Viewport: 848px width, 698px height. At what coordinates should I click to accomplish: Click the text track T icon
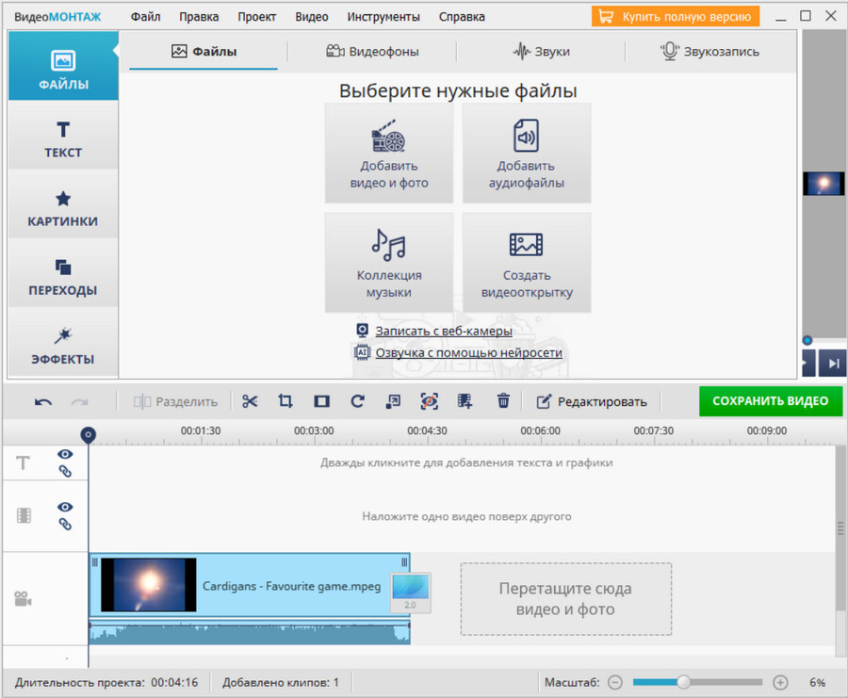pos(23,463)
